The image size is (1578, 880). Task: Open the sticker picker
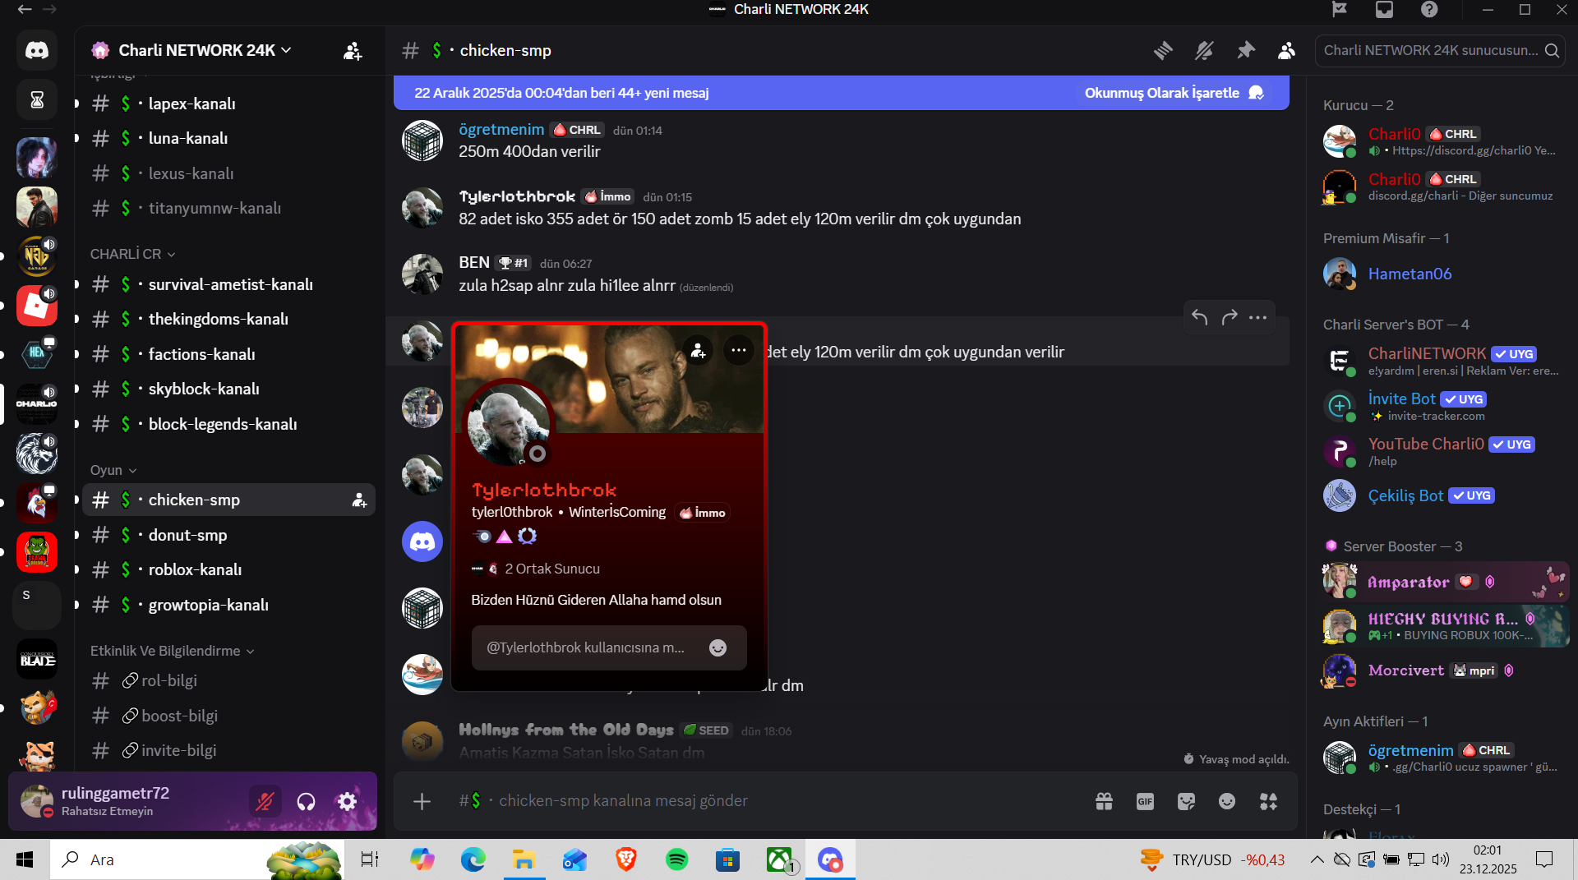tap(1186, 801)
